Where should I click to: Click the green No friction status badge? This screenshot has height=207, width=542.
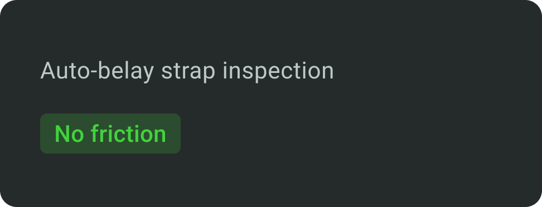(x=110, y=134)
